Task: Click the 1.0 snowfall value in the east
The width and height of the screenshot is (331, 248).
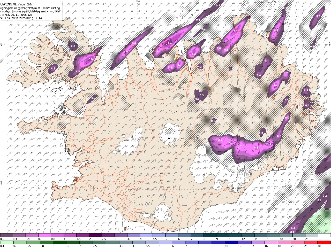Action: [x=275, y=85]
